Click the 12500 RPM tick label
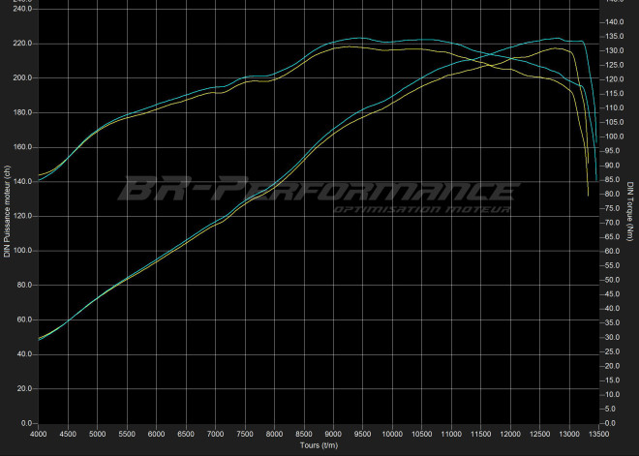This screenshot has height=456, width=639. tap(539, 434)
